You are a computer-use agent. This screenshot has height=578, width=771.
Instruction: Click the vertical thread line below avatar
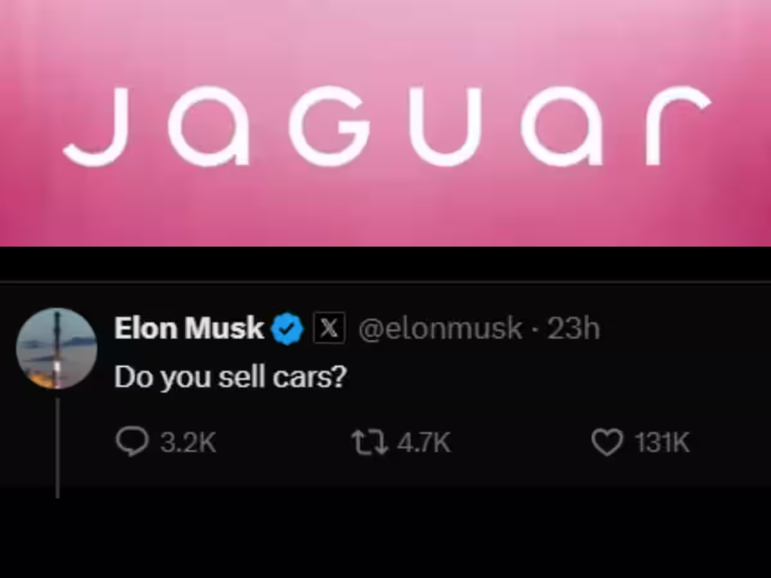click(58, 447)
